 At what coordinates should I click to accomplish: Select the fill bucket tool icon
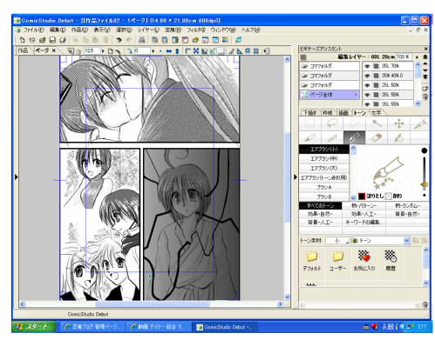(x=399, y=137)
